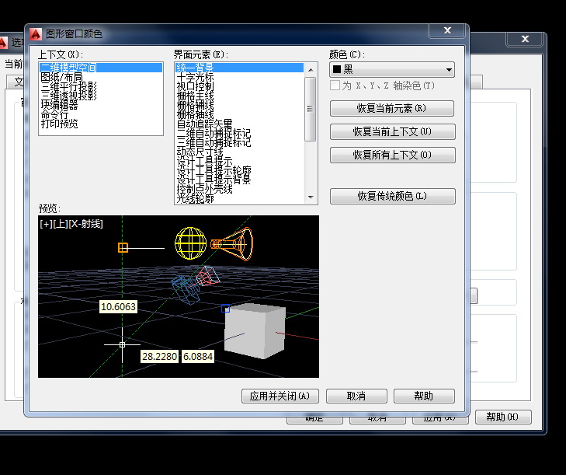Screen dimensions: 566x475
Task: Click the 10.6063 dimension tooltip in preview
Action: tap(118, 306)
